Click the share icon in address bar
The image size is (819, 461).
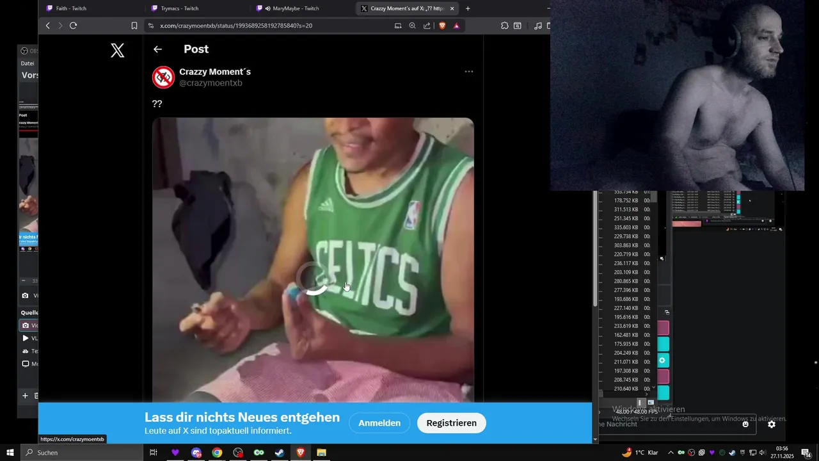coord(427,26)
